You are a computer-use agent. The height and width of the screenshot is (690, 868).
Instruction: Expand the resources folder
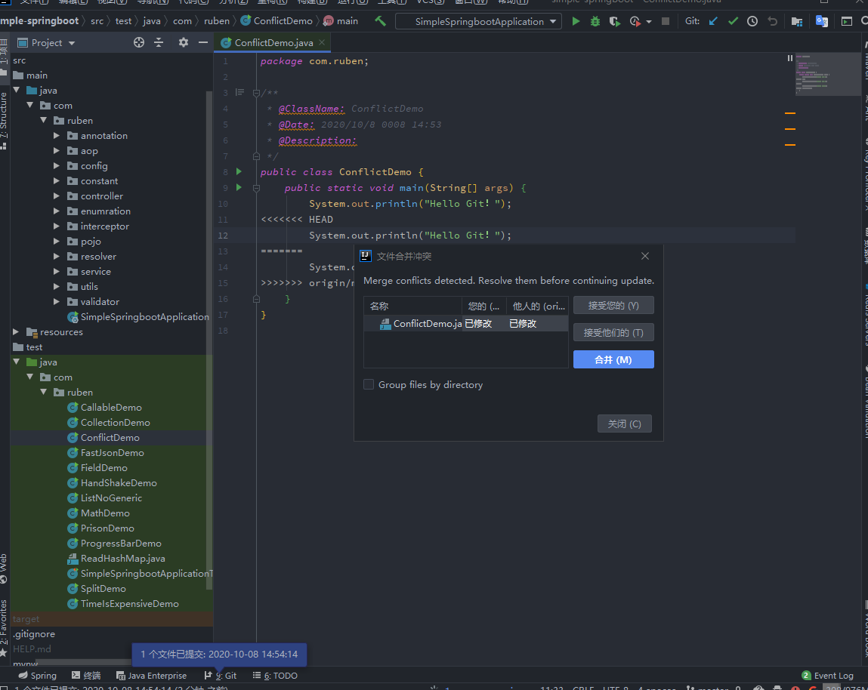17,332
